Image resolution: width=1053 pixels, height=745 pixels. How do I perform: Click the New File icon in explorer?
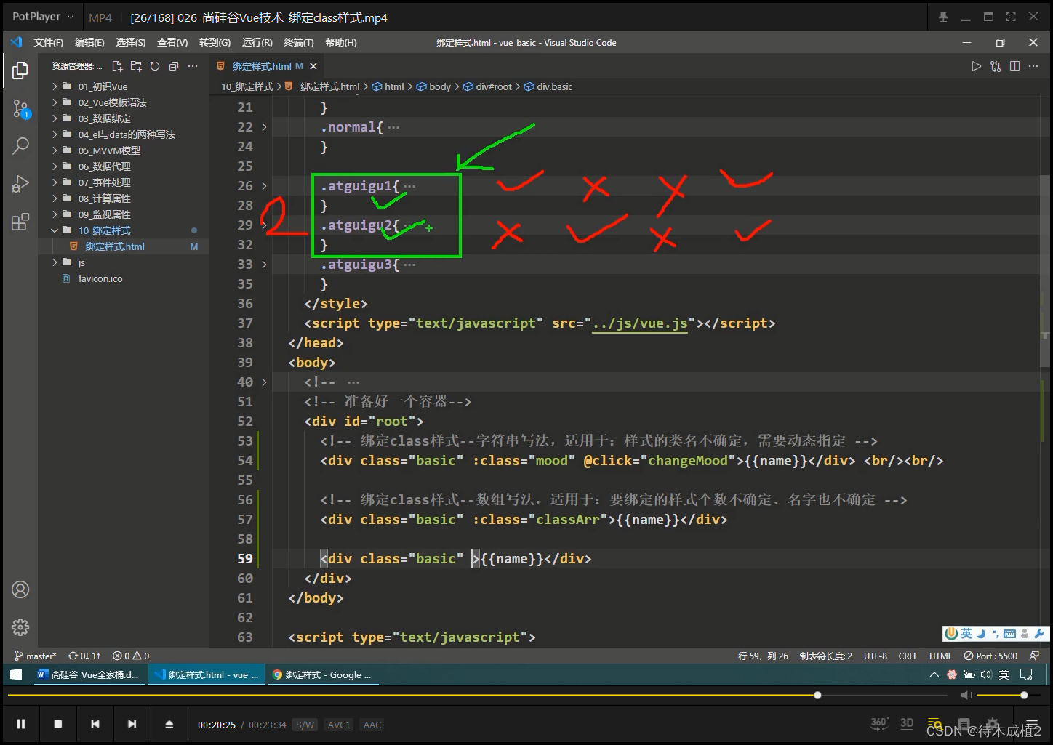click(117, 66)
